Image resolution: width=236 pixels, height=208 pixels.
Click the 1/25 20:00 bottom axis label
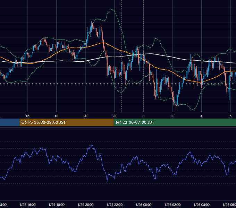85,205
